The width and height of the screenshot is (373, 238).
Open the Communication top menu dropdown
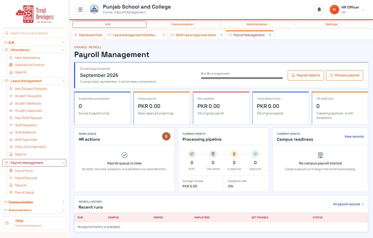(184, 24)
